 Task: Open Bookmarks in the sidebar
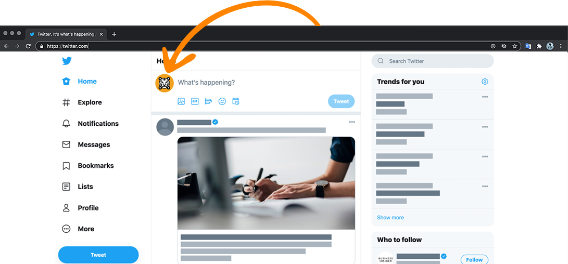click(x=88, y=166)
